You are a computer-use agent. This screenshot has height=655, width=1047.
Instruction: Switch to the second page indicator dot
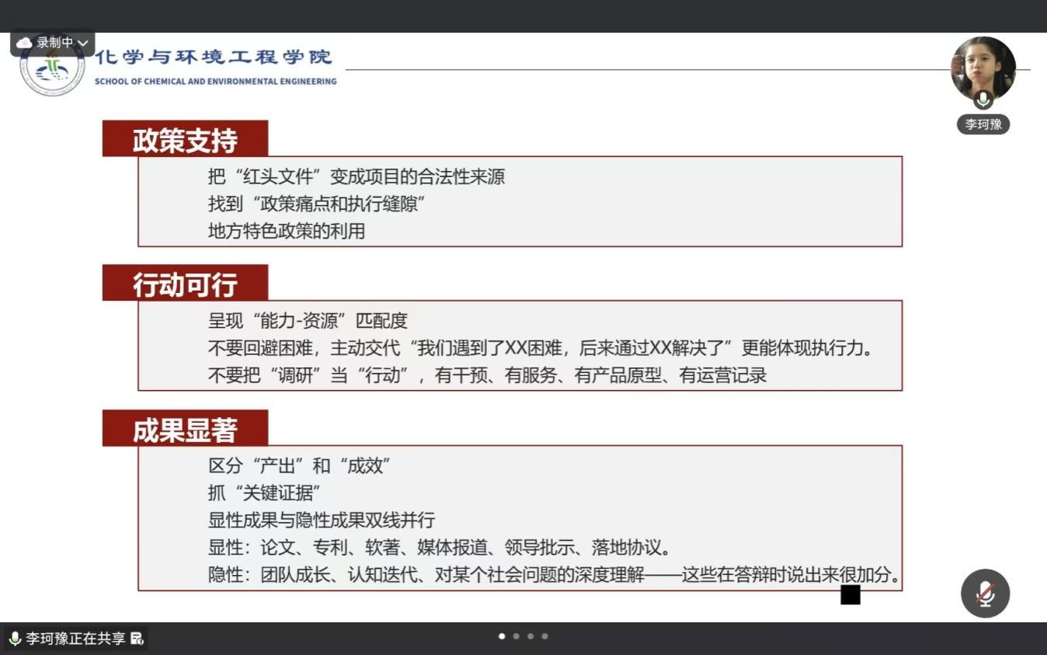[x=516, y=636]
